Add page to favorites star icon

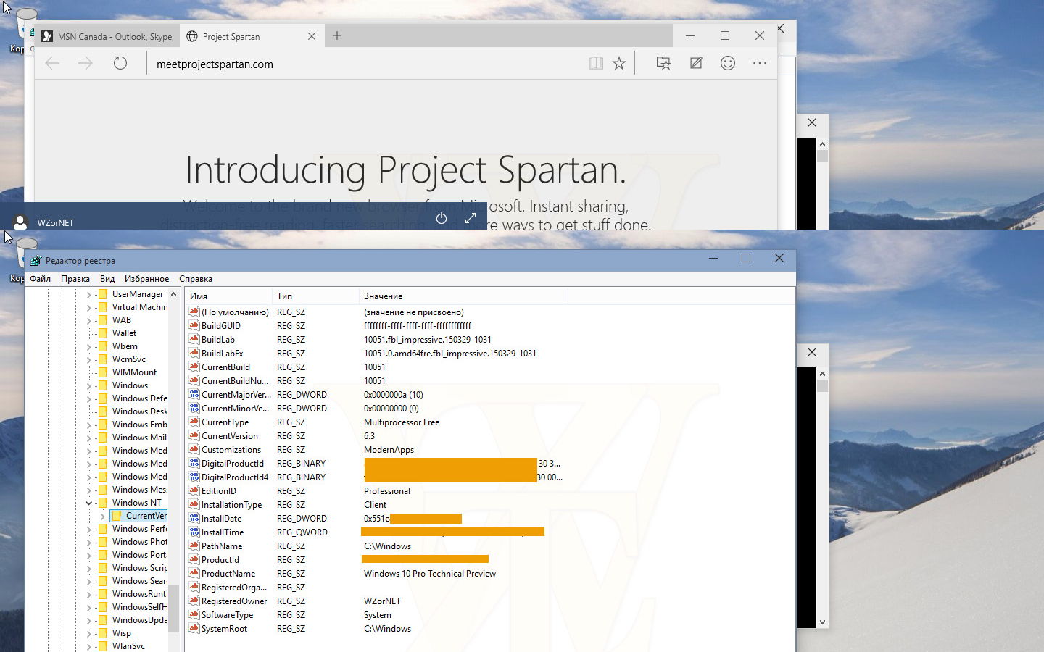(619, 64)
